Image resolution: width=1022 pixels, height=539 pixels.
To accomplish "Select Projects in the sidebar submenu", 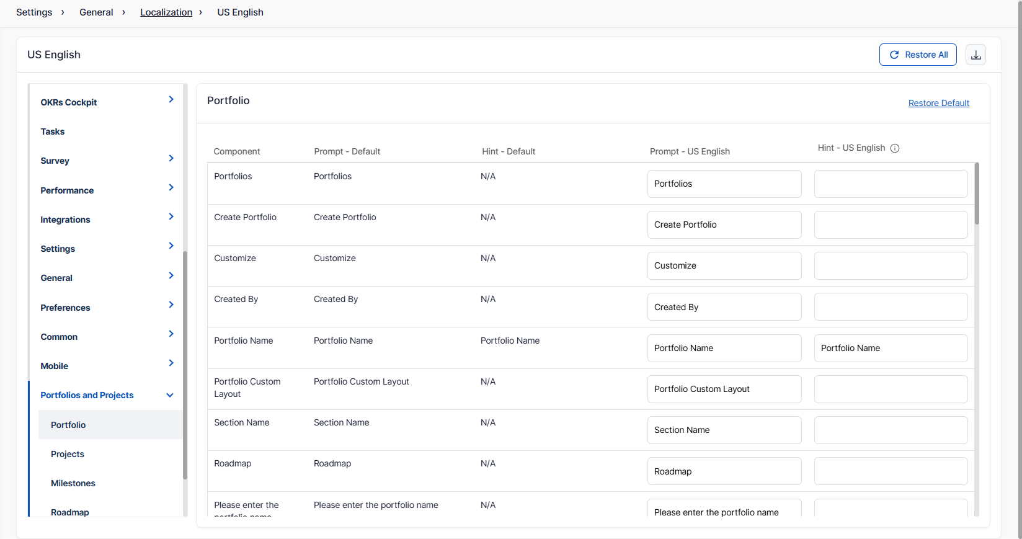I will tap(68, 454).
